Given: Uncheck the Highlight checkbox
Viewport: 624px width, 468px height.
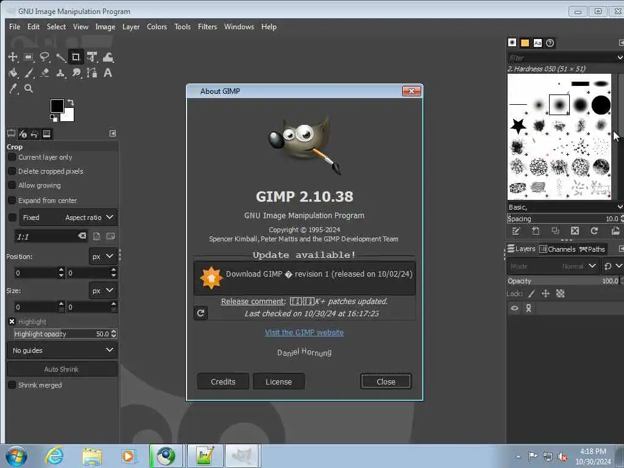Looking at the screenshot, I should tap(12, 322).
